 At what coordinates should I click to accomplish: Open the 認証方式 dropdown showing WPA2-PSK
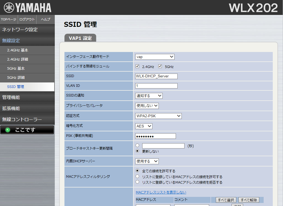pyautogui.click(x=158, y=116)
